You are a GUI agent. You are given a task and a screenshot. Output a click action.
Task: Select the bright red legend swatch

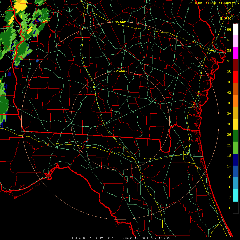coord(235,77)
